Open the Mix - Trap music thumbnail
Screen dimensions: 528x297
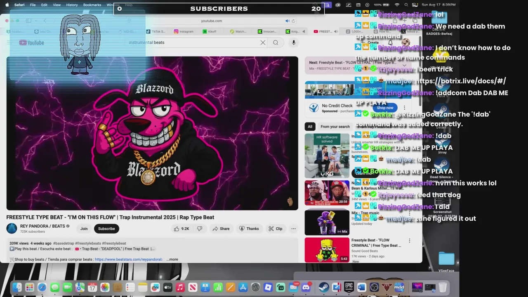pyautogui.click(x=327, y=222)
